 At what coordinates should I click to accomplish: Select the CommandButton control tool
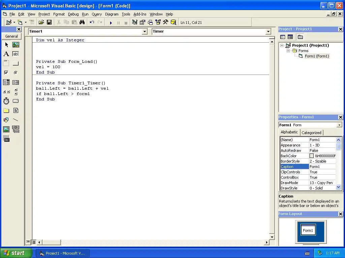15,63
